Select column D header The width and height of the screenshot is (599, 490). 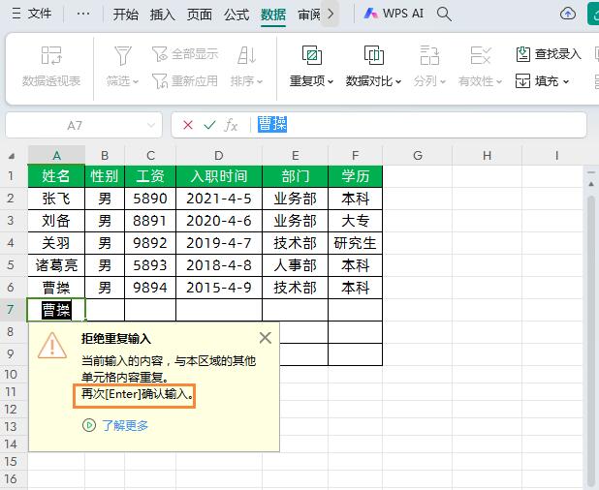(x=219, y=155)
